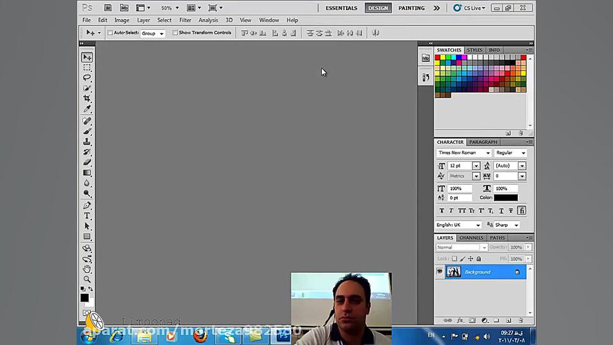Image resolution: width=613 pixels, height=345 pixels.
Task: Select the Design workspace button
Action: 378,8
